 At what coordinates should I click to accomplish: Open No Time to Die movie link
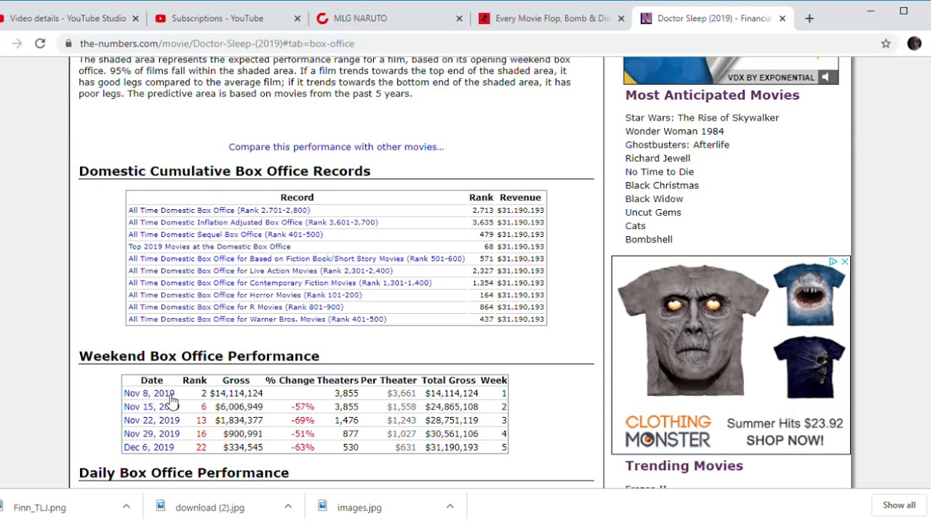[660, 171]
